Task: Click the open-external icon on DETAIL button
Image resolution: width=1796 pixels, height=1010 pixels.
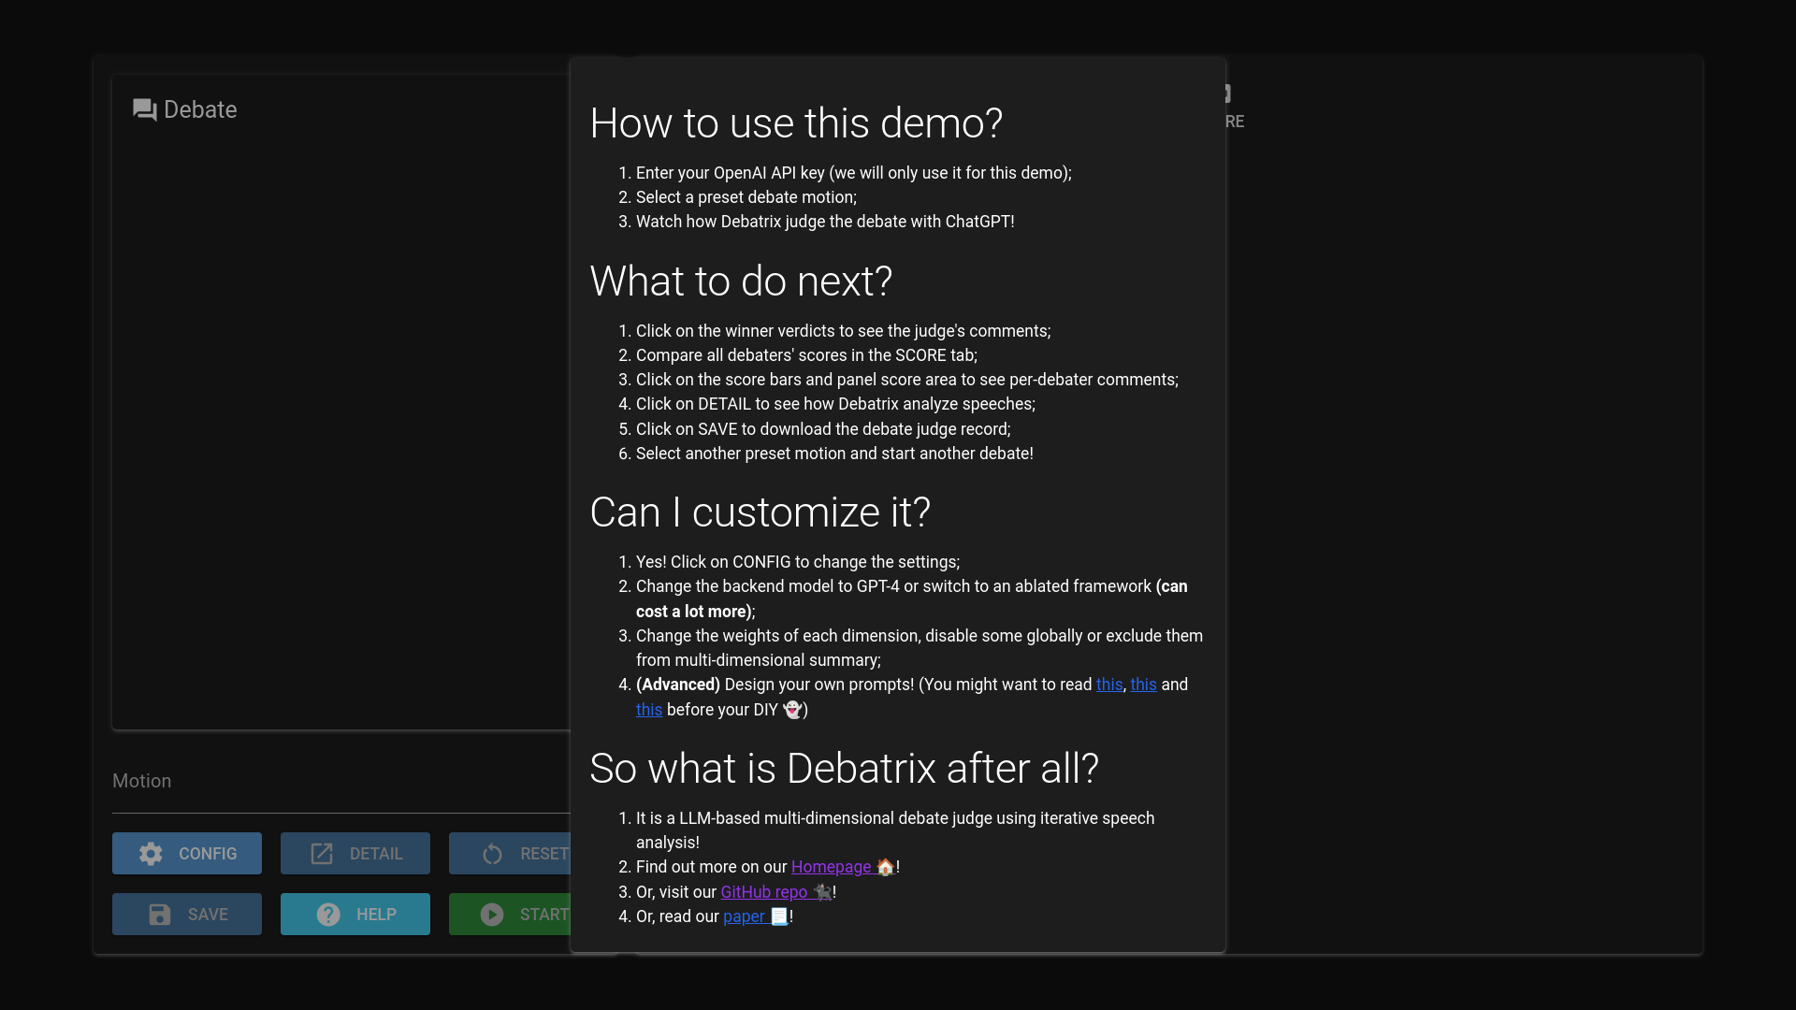Action: tap(322, 854)
